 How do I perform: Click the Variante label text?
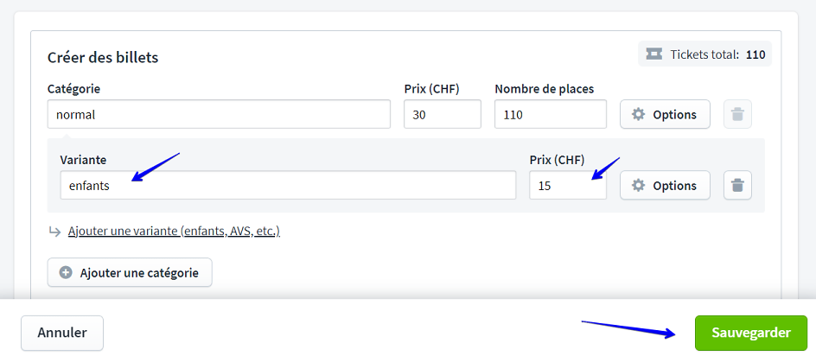coord(83,160)
